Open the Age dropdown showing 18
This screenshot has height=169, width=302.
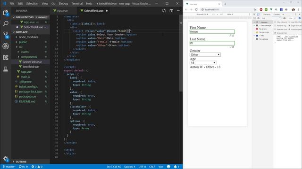coord(203,62)
